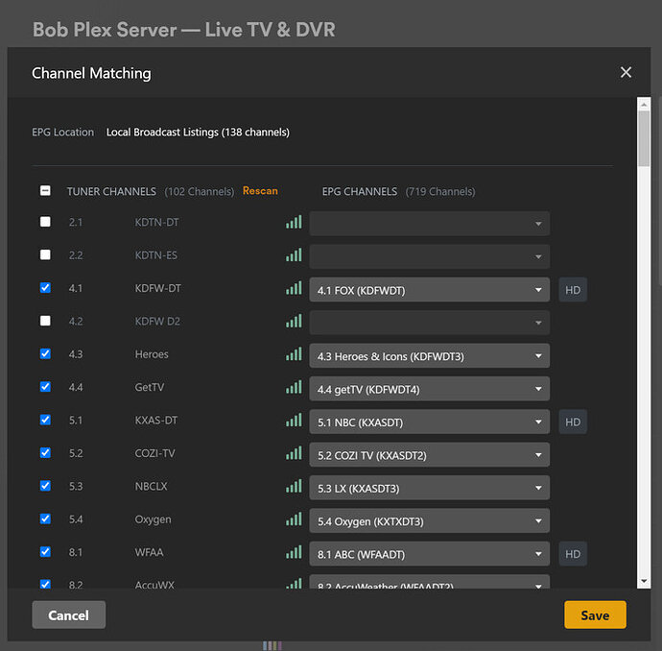This screenshot has height=651, width=662.
Task: Cancel the channel matching dialog
Action: point(68,615)
